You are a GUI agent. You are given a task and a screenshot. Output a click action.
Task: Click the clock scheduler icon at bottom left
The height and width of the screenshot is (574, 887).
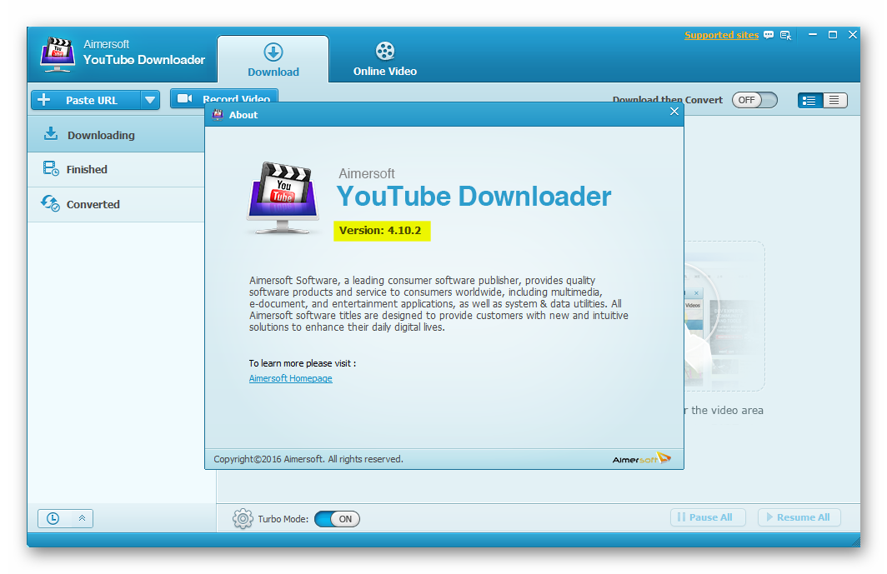tap(53, 518)
